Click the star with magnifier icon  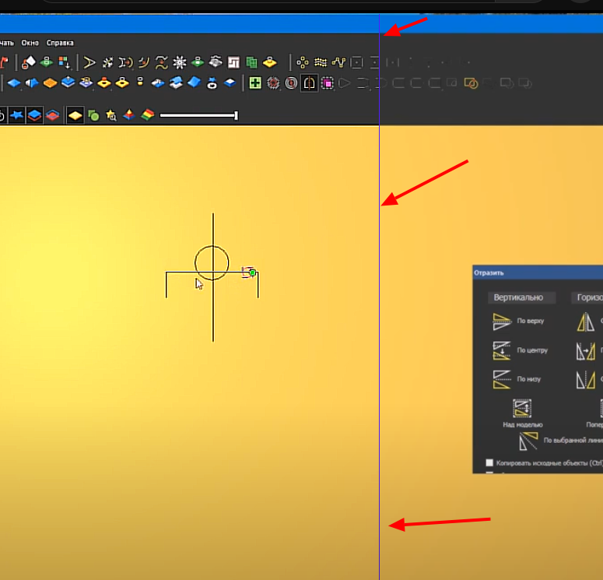[111, 115]
